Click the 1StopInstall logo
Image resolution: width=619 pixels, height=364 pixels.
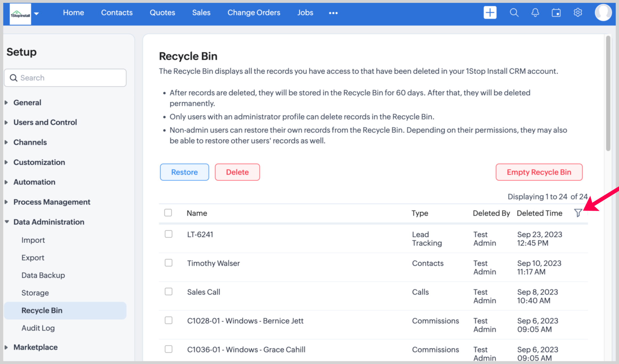click(20, 14)
